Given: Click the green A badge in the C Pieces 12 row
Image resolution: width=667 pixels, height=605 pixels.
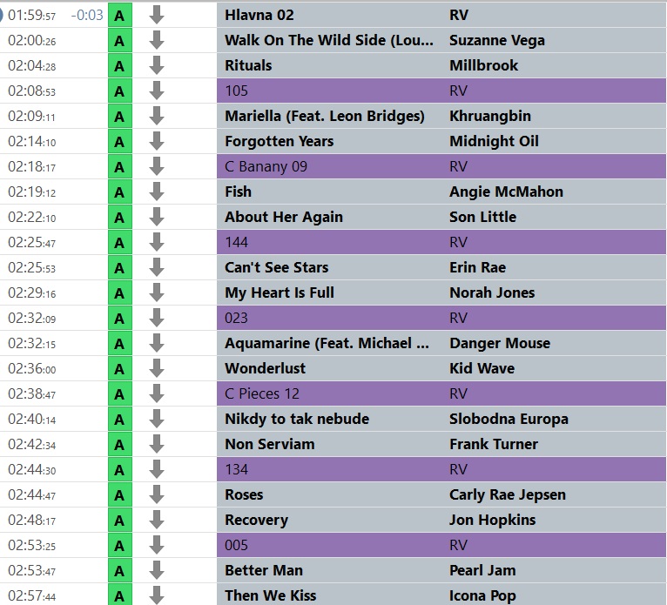Looking at the screenshot, I should click(x=120, y=394).
